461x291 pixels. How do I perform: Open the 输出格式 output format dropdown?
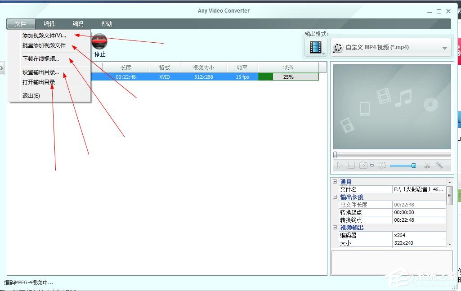[x=444, y=47]
